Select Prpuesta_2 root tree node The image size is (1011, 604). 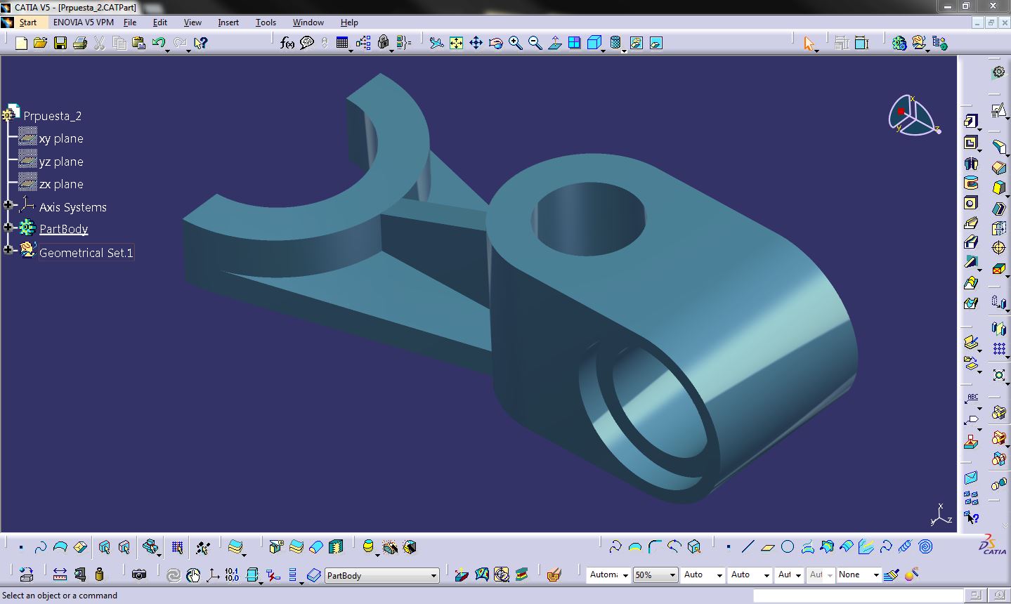point(53,116)
